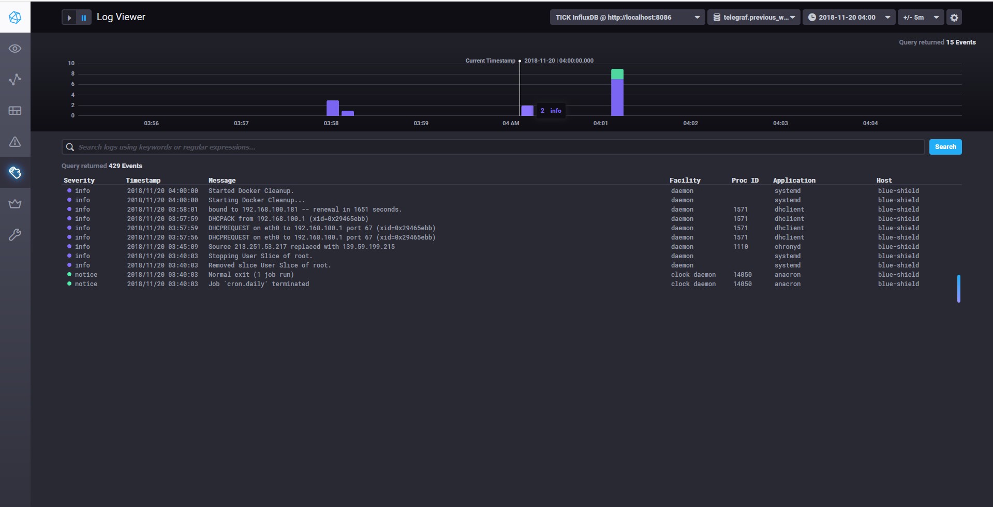Expand the +/- 5m time window dropdown

click(921, 17)
